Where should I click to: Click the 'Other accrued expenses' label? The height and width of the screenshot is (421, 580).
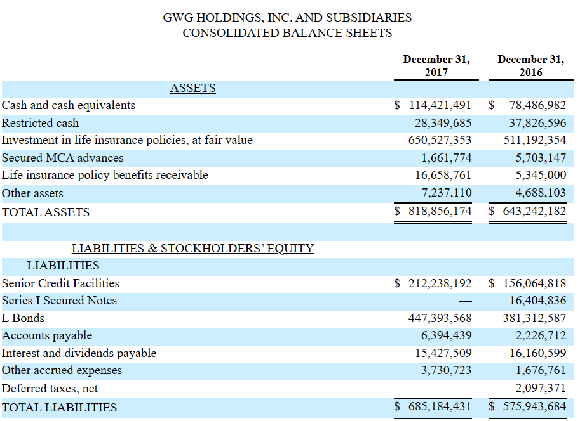coord(62,370)
